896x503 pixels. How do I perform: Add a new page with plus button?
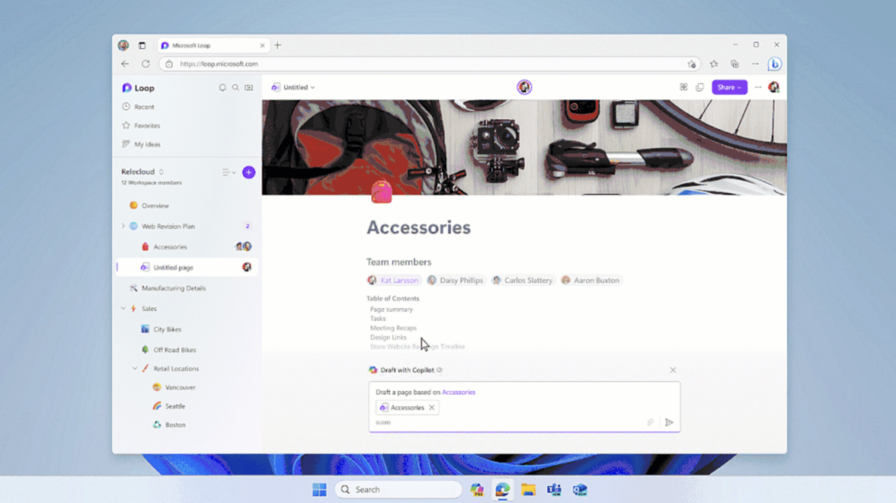point(249,172)
